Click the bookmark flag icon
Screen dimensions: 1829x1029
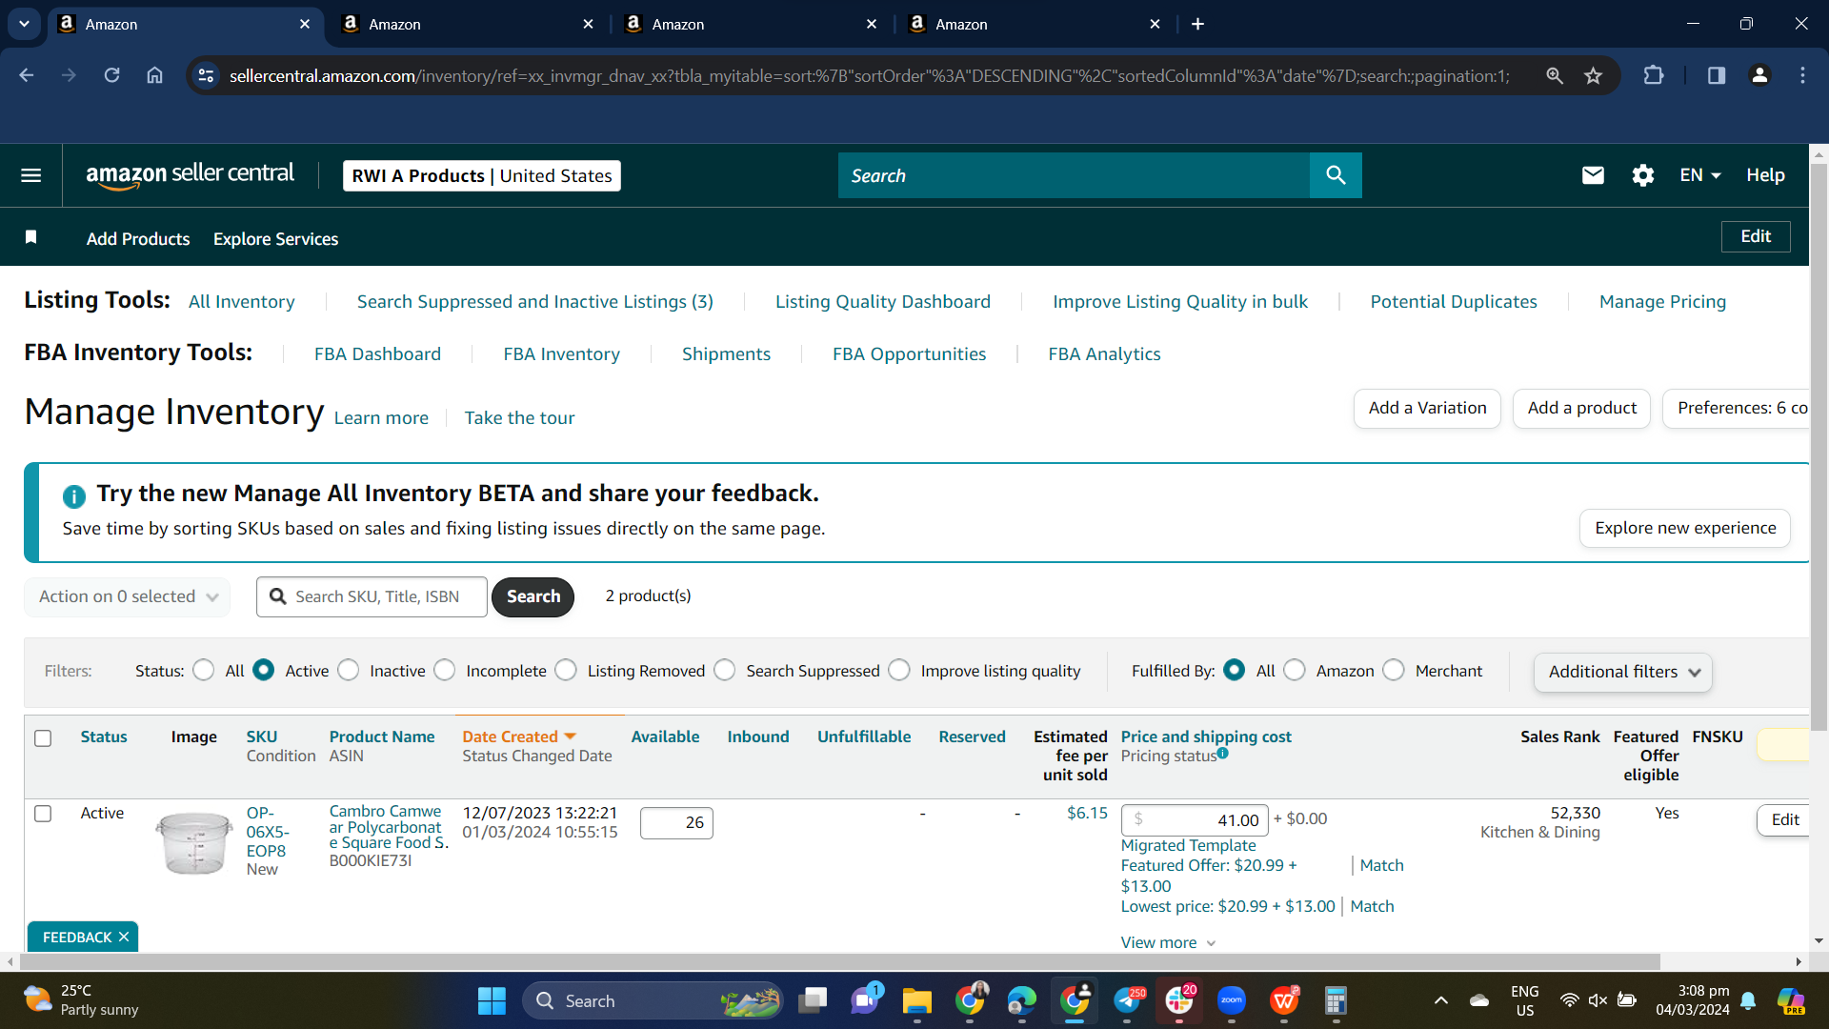31,237
